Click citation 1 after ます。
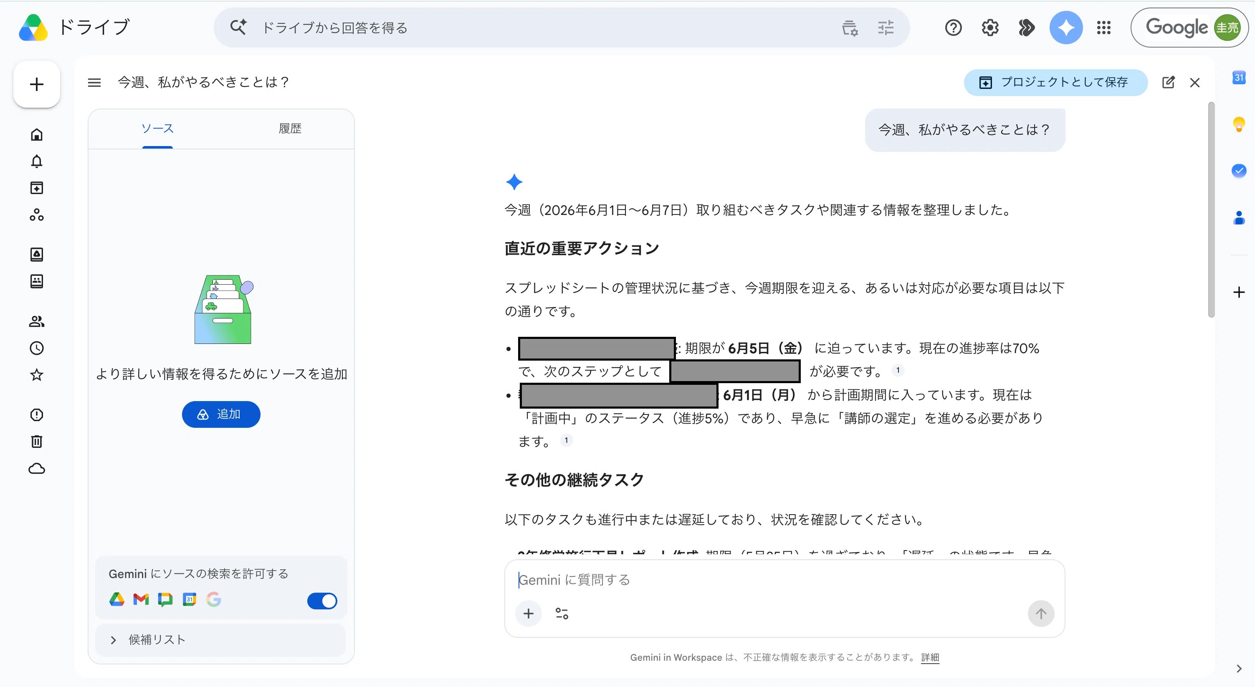Screen dimensions: 1255x687 click(x=566, y=440)
